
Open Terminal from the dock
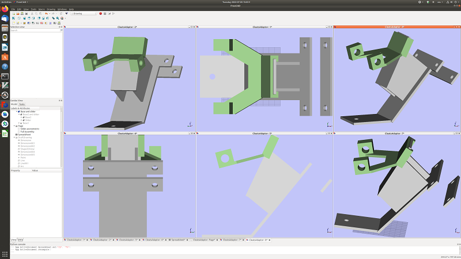[5, 76]
